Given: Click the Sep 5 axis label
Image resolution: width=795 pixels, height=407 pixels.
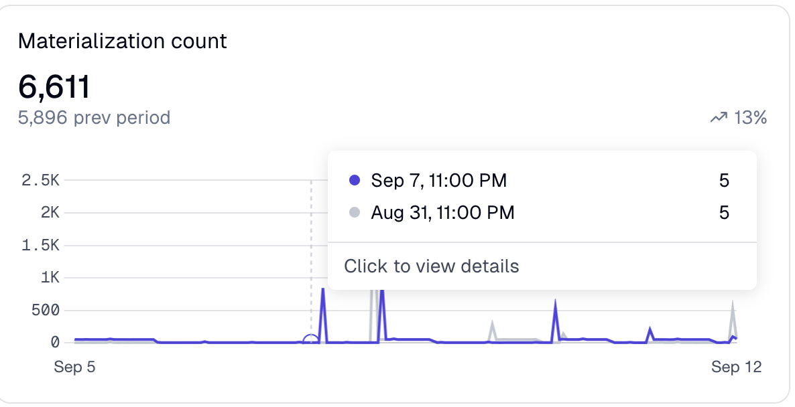Looking at the screenshot, I should [x=74, y=367].
